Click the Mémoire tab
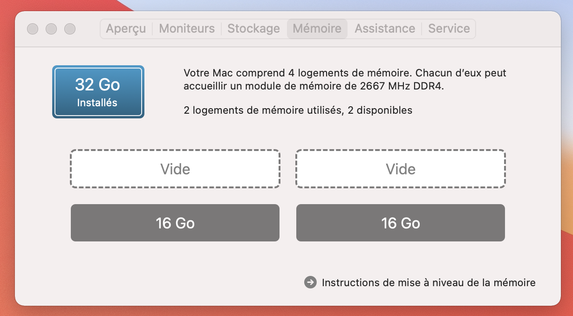Screen dimensions: 573x316 click(x=317, y=29)
